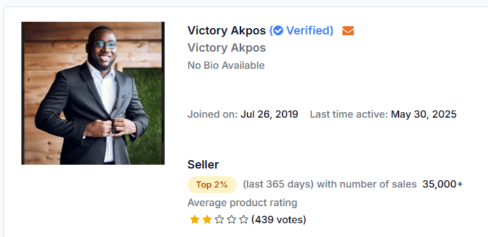This screenshot has width=488, height=237.
Task: Click the No Bio Available text
Action: (226, 65)
